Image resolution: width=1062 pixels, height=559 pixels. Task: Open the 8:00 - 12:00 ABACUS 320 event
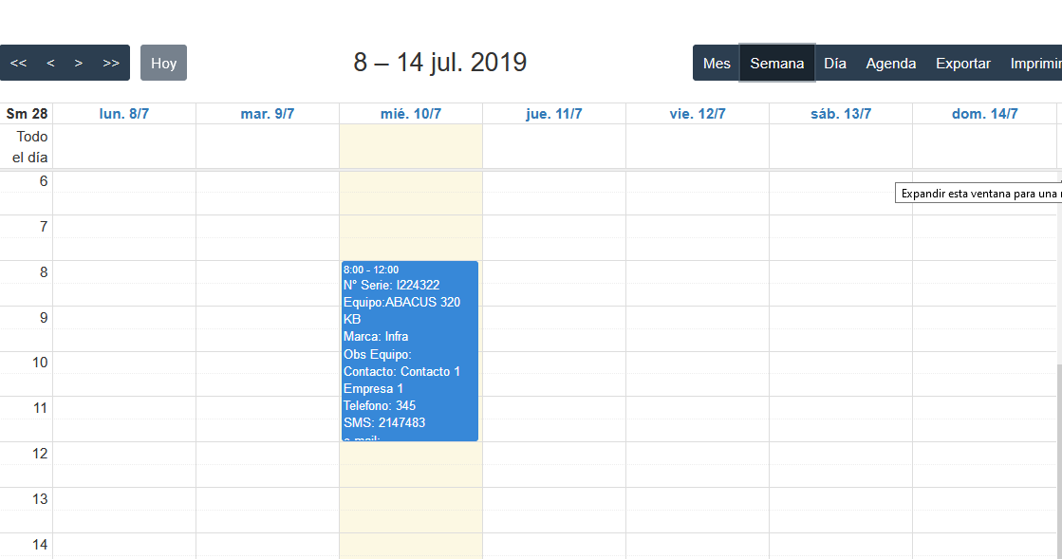click(x=409, y=351)
